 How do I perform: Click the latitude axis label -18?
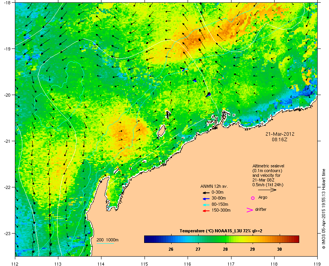[7, 2]
